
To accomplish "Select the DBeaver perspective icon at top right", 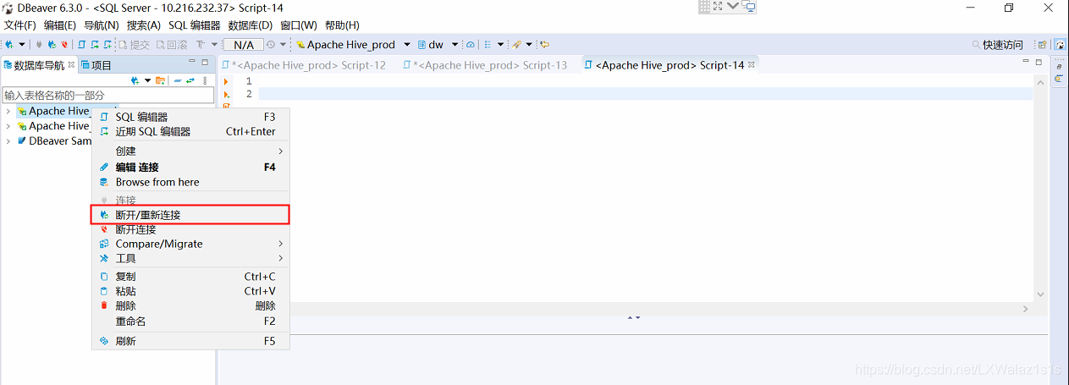I will click(1060, 44).
